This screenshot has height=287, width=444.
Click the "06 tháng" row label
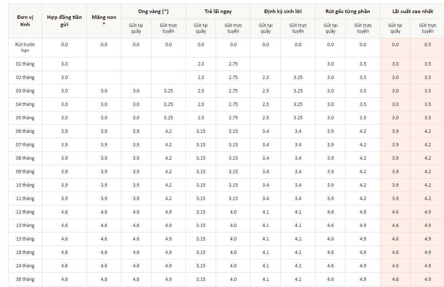pyautogui.click(x=25, y=131)
